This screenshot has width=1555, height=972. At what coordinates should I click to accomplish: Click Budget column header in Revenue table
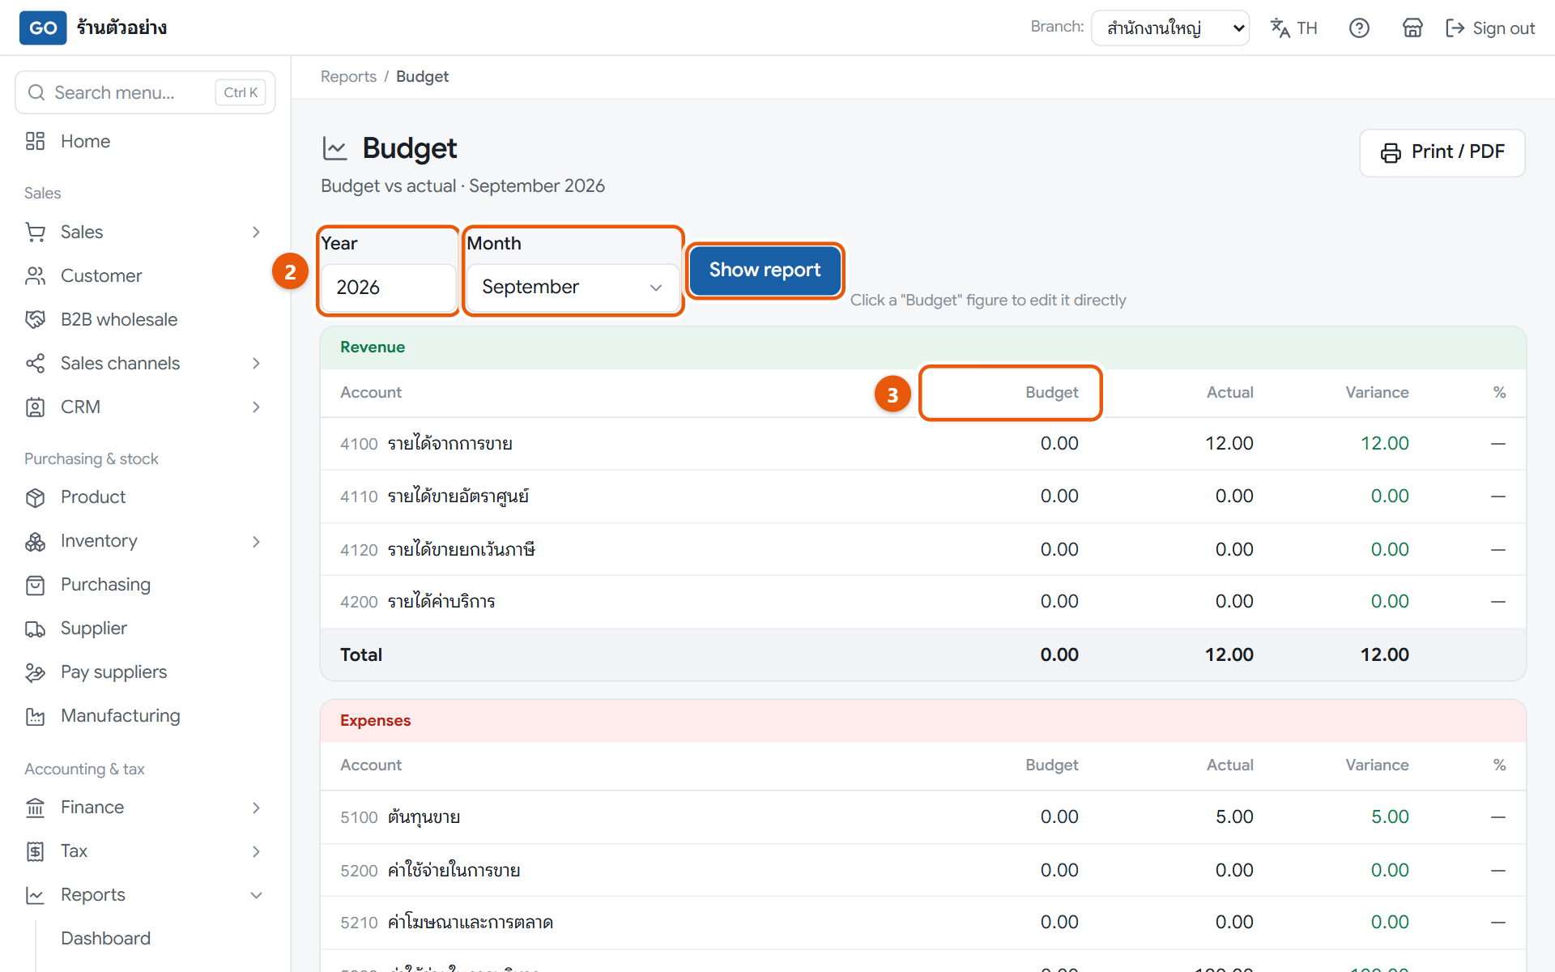click(x=1051, y=393)
